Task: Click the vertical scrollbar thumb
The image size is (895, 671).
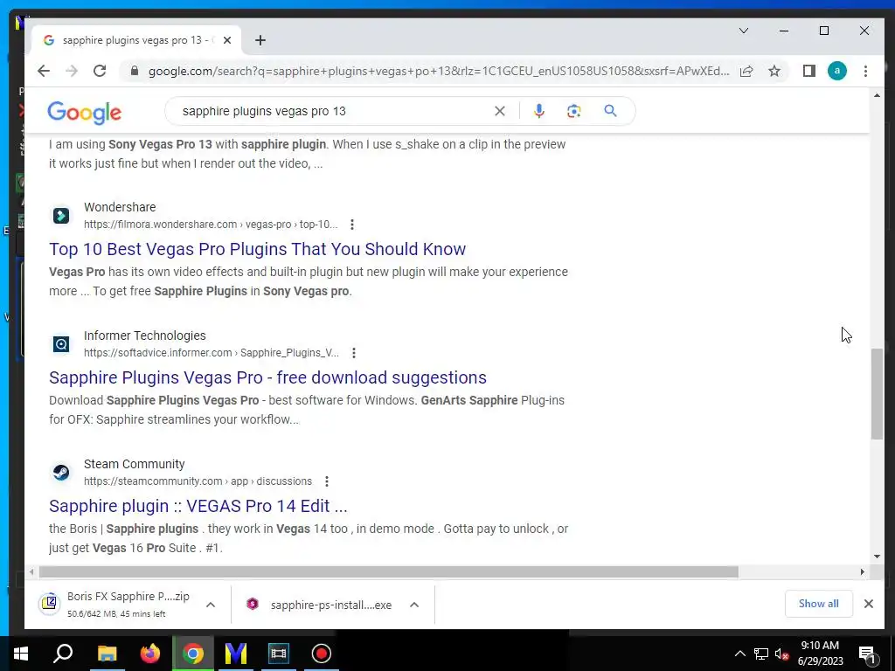Action: click(877, 394)
